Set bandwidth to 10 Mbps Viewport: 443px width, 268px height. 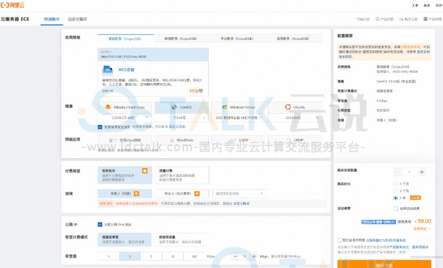173,256
